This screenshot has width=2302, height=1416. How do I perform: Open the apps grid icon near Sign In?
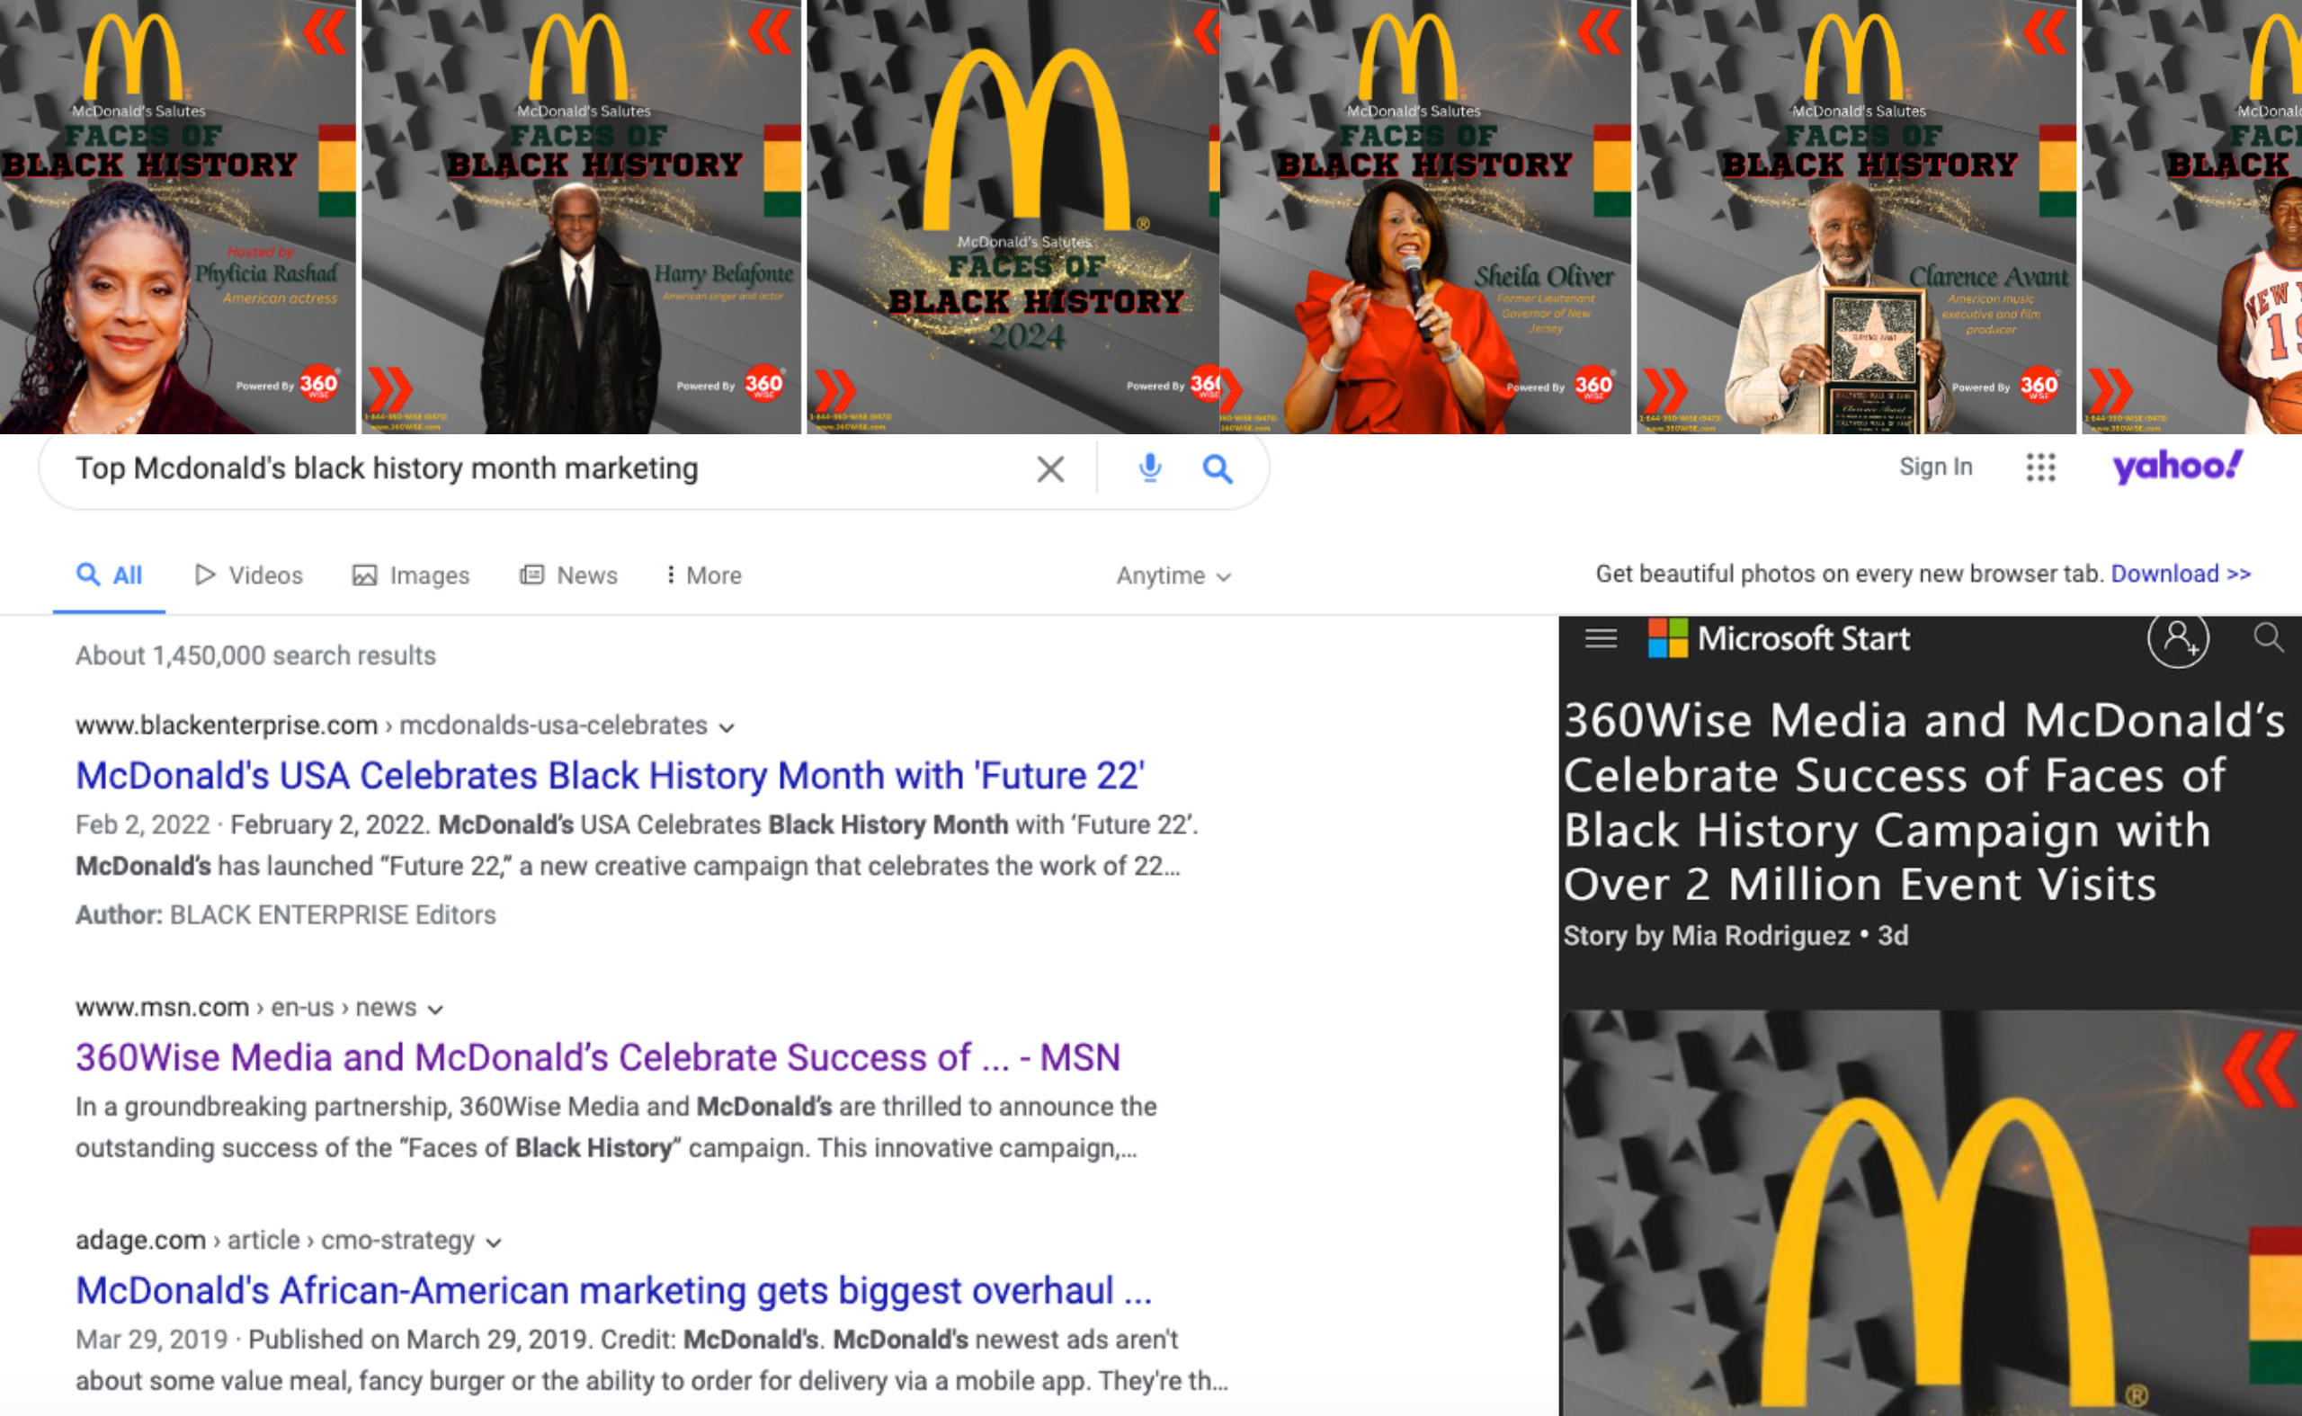click(x=2039, y=467)
